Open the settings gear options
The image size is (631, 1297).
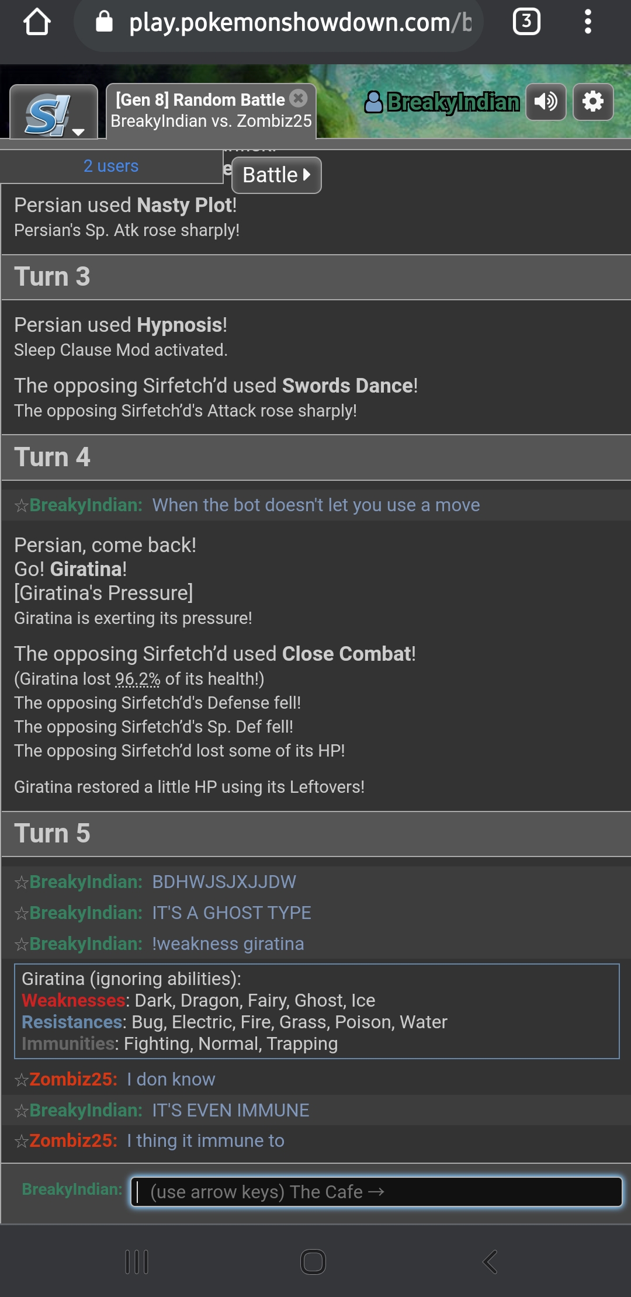pyautogui.click(x=592, y=102)
